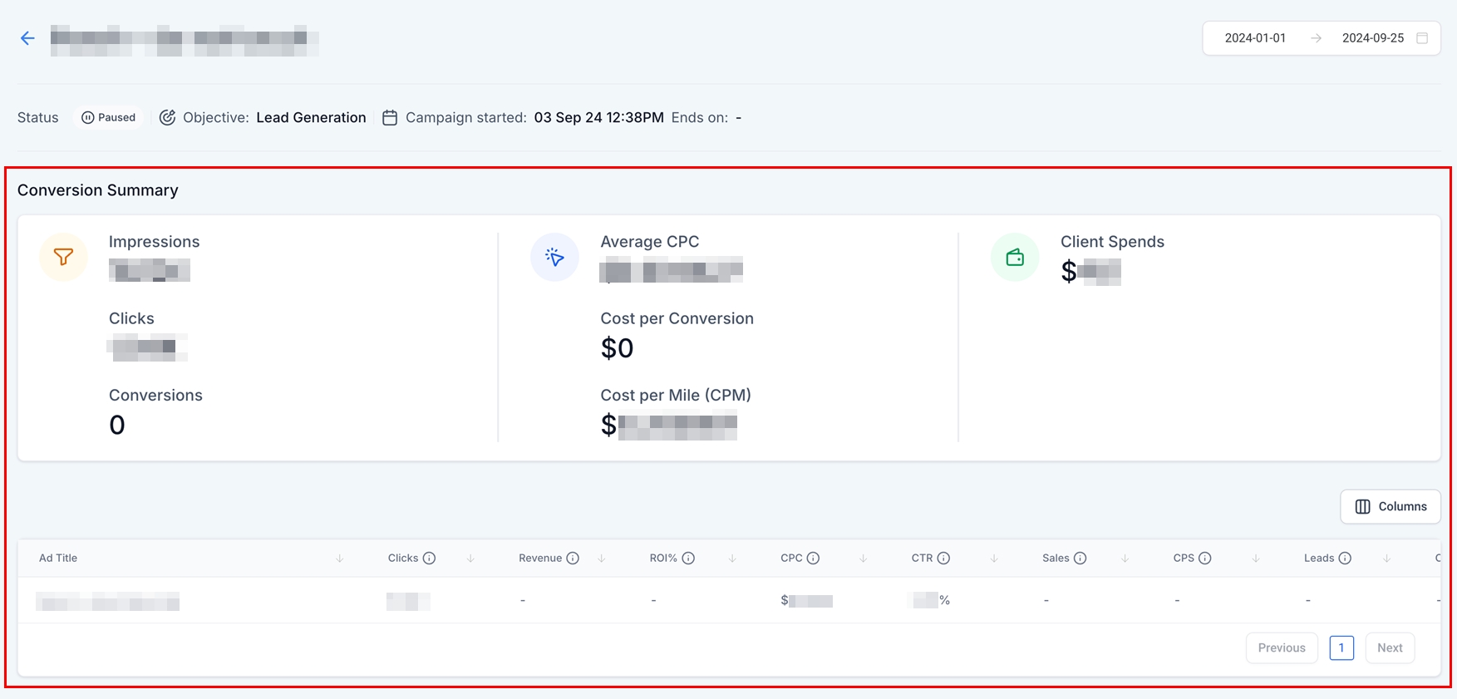
Task: Click the CTR column info icon
Action: 943,559
